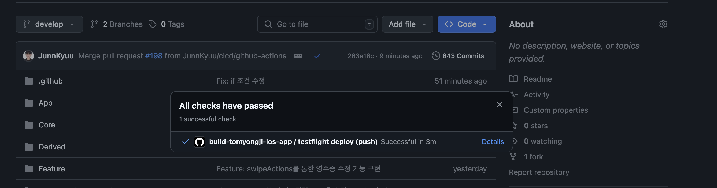View the 2 Branches link
717x188 pixels.
tap(117, 24)
